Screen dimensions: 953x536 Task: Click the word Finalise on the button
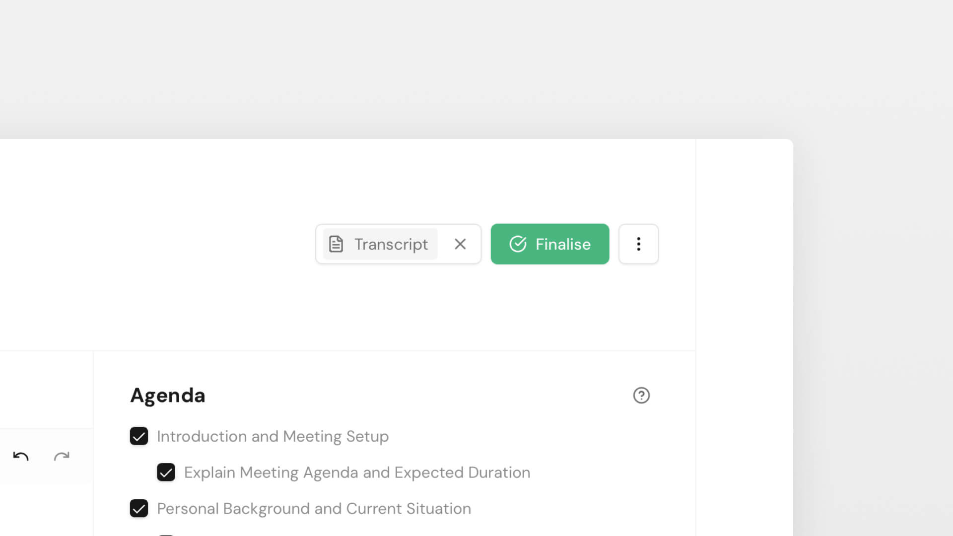tap(563, 244)
